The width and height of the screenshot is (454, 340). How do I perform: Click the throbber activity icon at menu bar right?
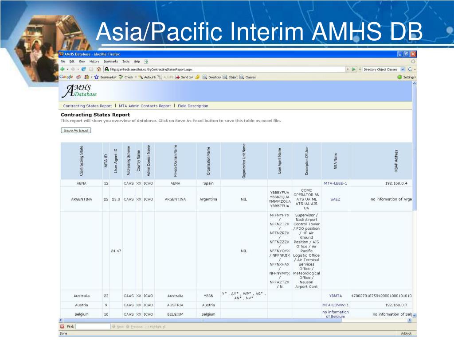coord(413,61)
